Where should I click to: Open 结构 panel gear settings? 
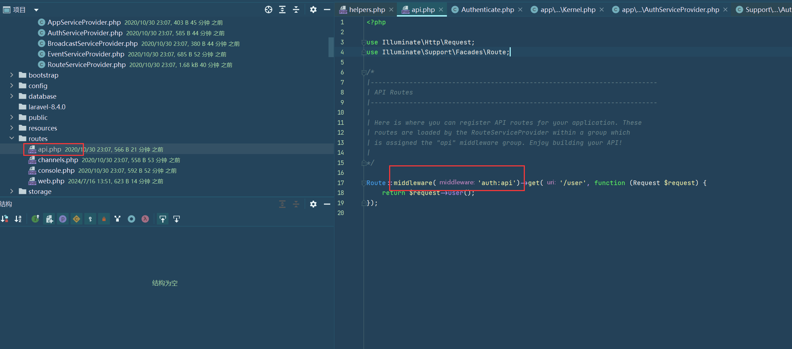[313, 204]
